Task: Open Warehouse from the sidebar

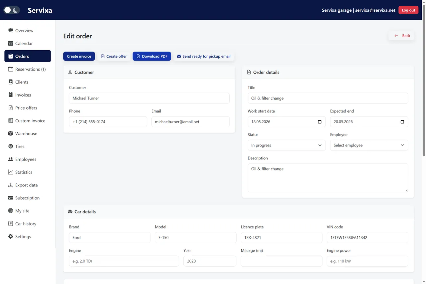Action: tap(28, 134)
